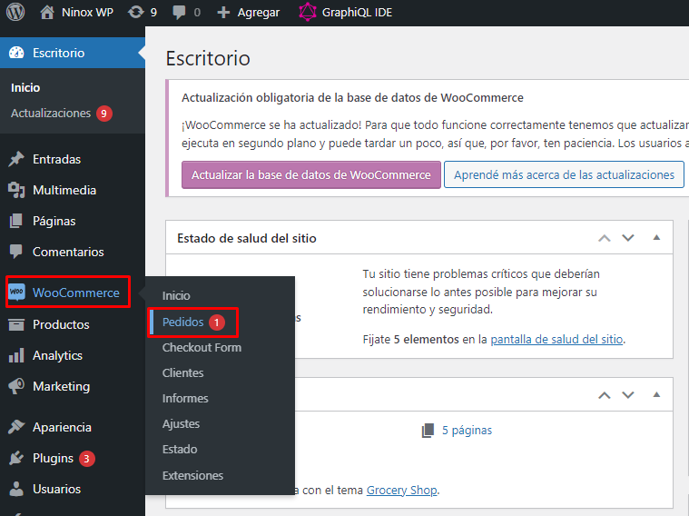Open the Páginas menu label
This screenshot has width=689, height=516.
click(54, 221)
